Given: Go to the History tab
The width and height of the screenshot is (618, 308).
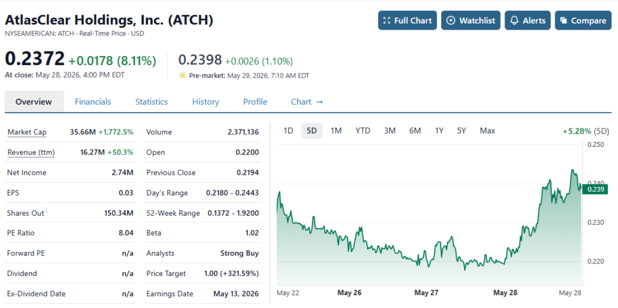Looking at the screenshot, I should 205,102.
